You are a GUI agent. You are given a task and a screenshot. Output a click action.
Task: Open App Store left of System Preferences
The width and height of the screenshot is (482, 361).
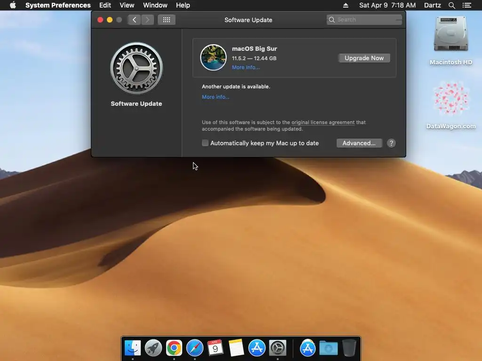pos(257,348)
